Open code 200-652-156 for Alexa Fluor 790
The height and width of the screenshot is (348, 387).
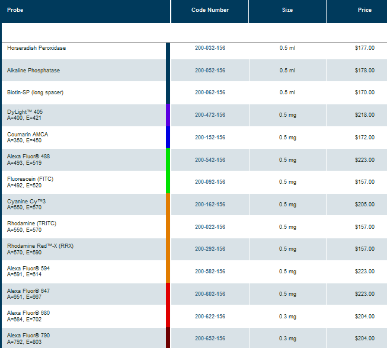[210, 339]
